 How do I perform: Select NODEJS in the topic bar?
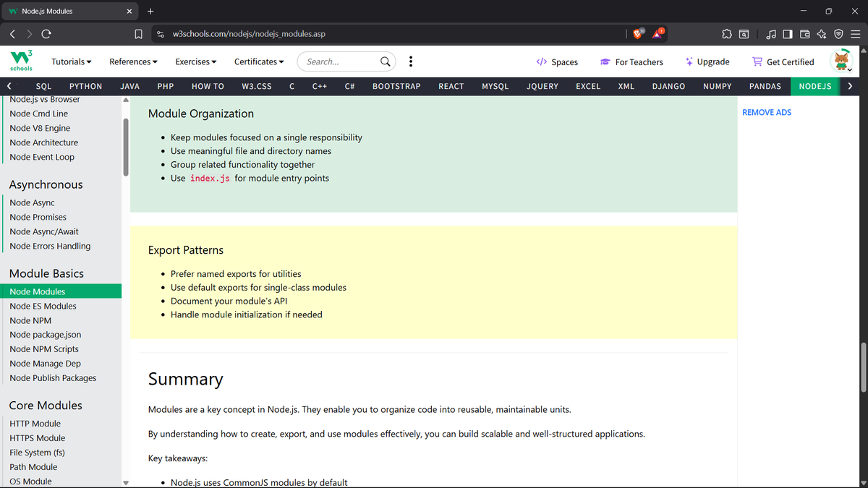(x=815, y=86)
